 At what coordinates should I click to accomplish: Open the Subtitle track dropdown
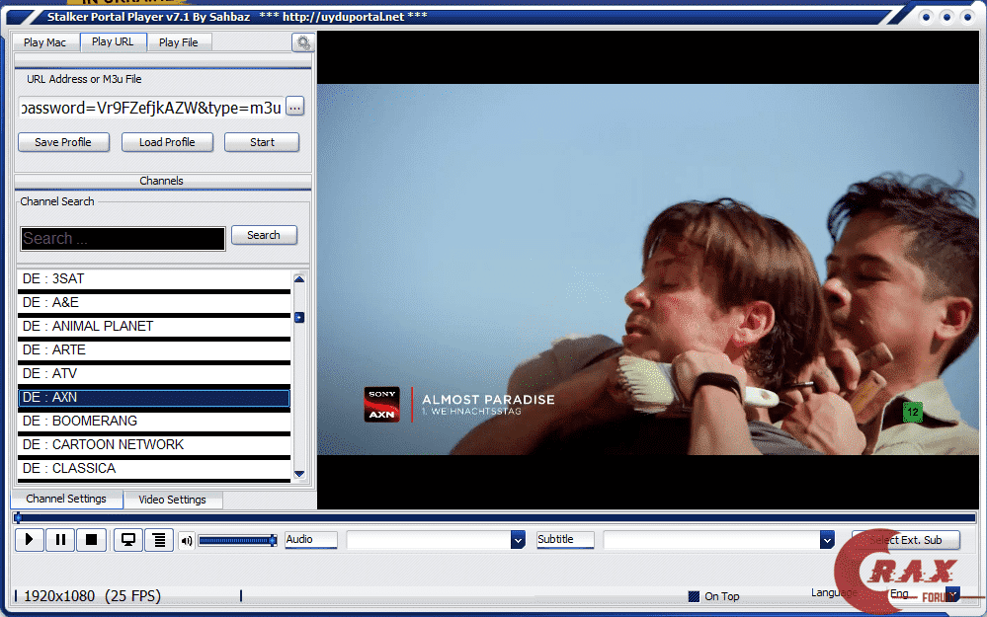827,540
